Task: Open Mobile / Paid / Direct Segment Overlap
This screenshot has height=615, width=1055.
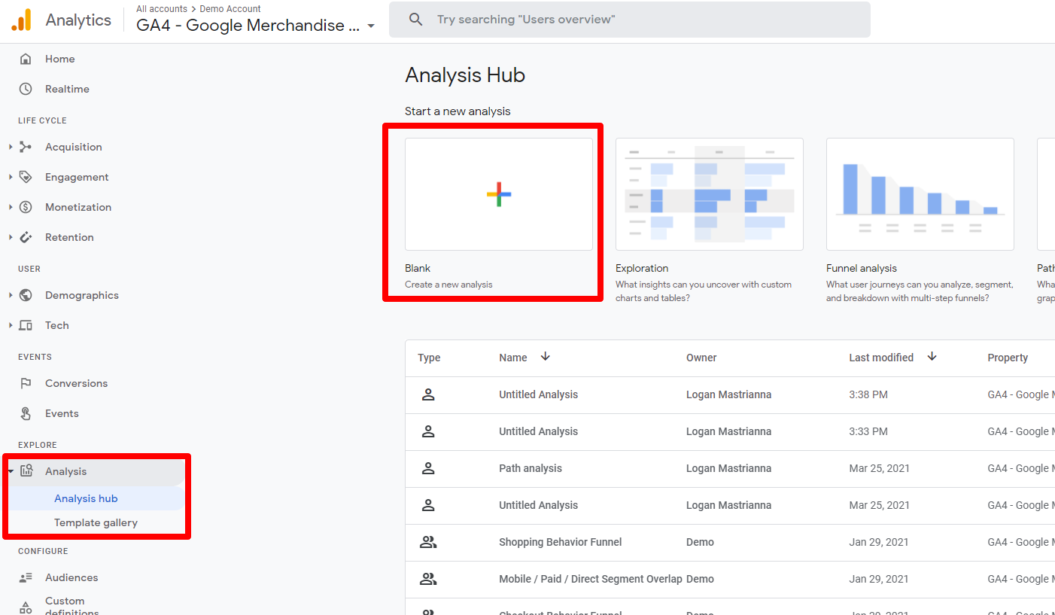Action: click(591, 579)
